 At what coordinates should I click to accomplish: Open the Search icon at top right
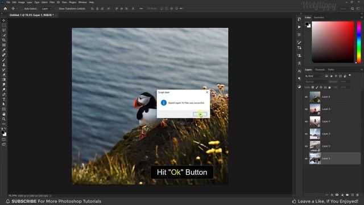353,9
